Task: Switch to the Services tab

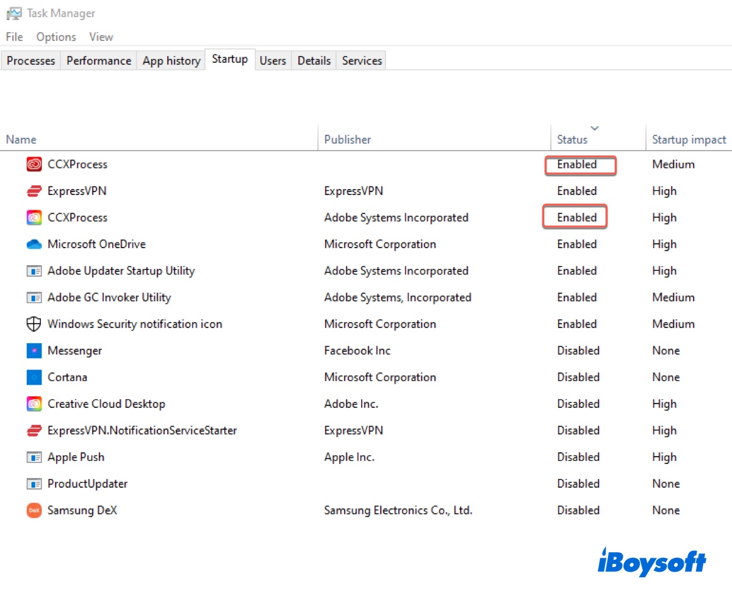Action: click(362, 60)
